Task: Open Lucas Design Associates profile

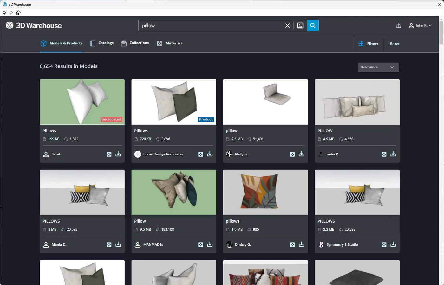Action: click(x=159, y=154)
